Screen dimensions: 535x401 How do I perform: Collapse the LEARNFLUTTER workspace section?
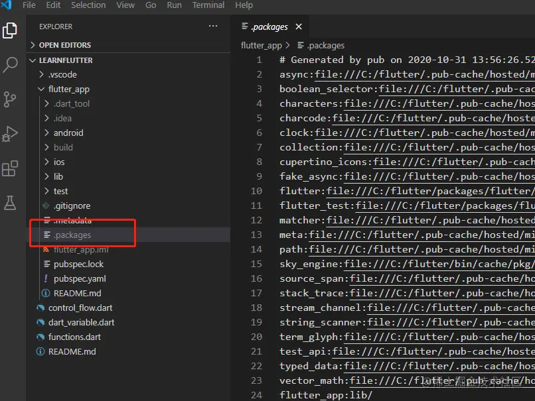pos(33,60)
